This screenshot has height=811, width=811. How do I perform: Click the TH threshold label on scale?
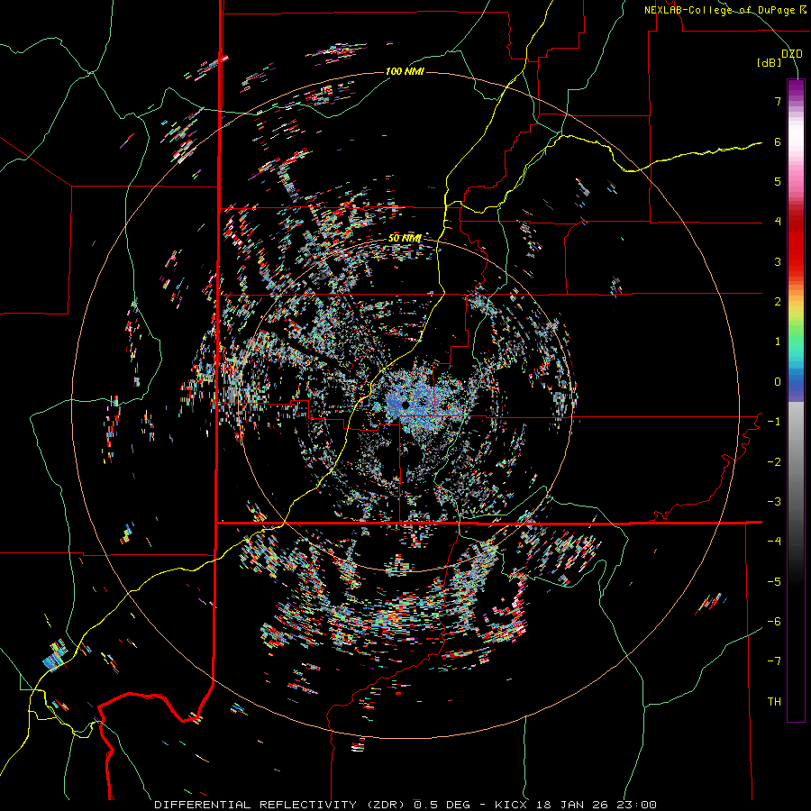click(x=774, y=701)
